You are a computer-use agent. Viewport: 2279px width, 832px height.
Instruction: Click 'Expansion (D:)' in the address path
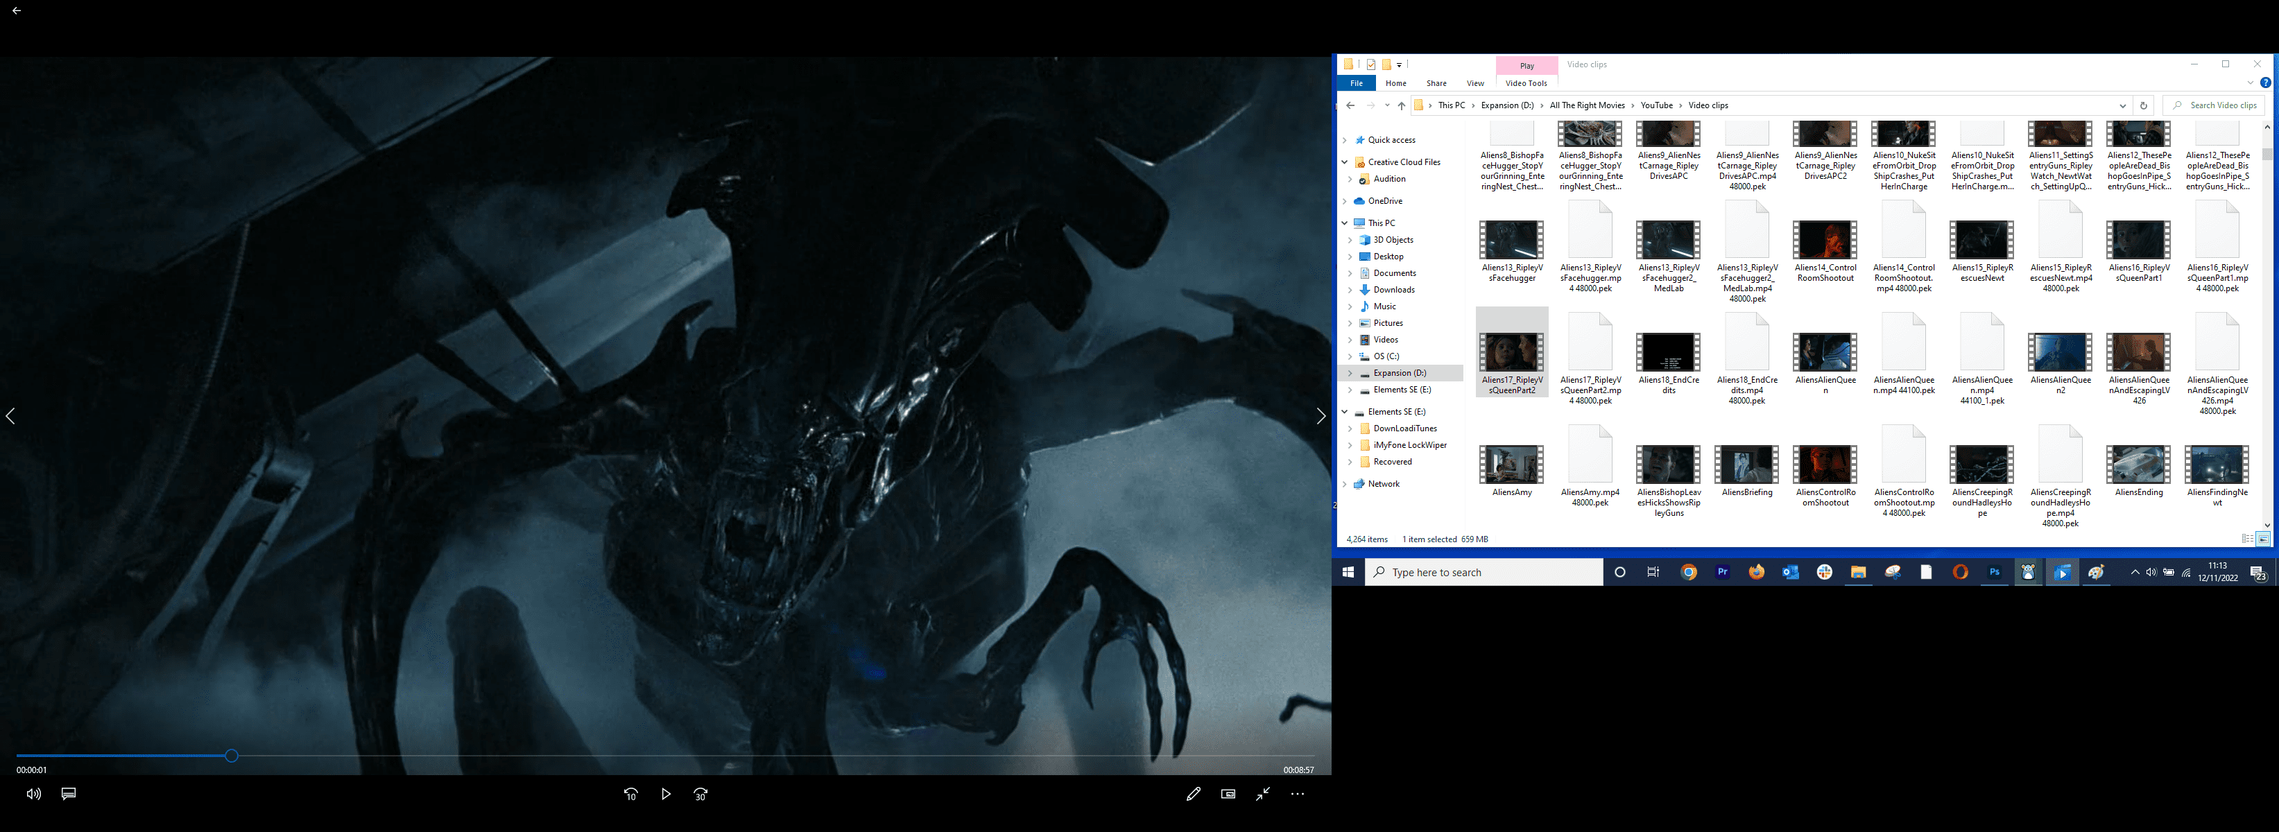(1508, 105)
